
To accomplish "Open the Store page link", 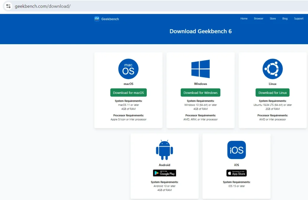I will (273, 18).
